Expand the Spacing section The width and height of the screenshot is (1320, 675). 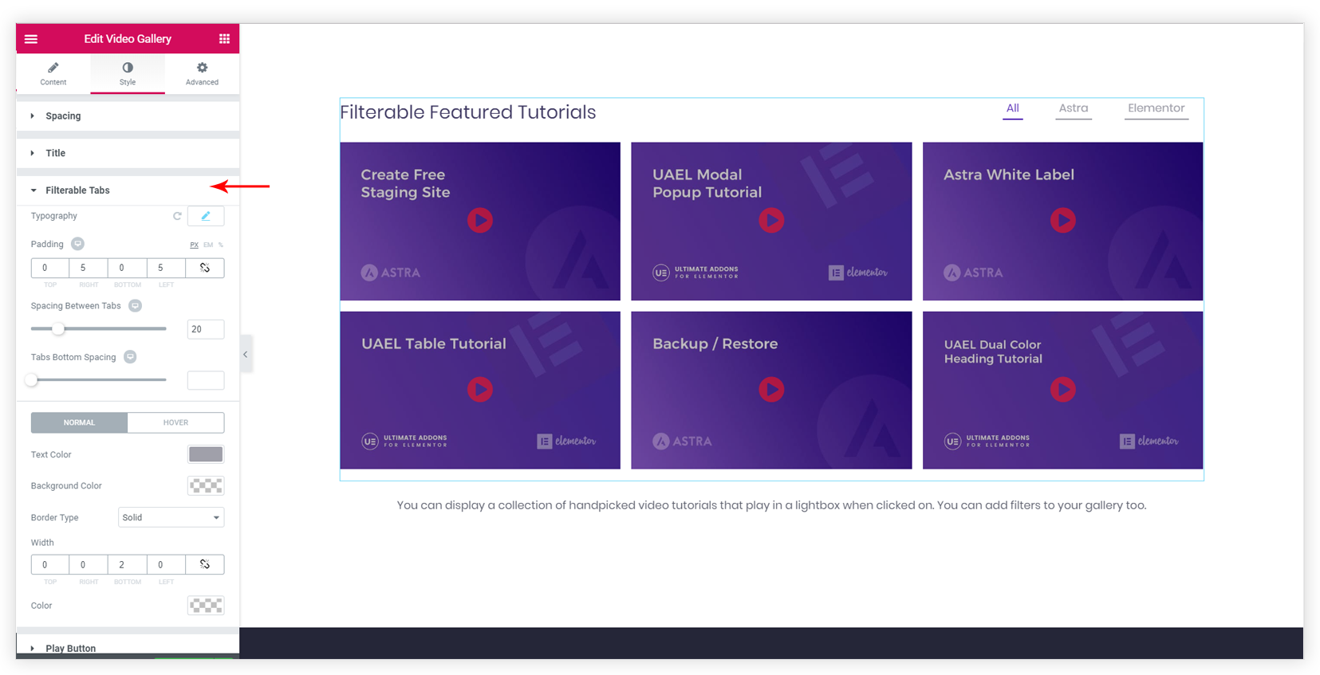(128, 116)
